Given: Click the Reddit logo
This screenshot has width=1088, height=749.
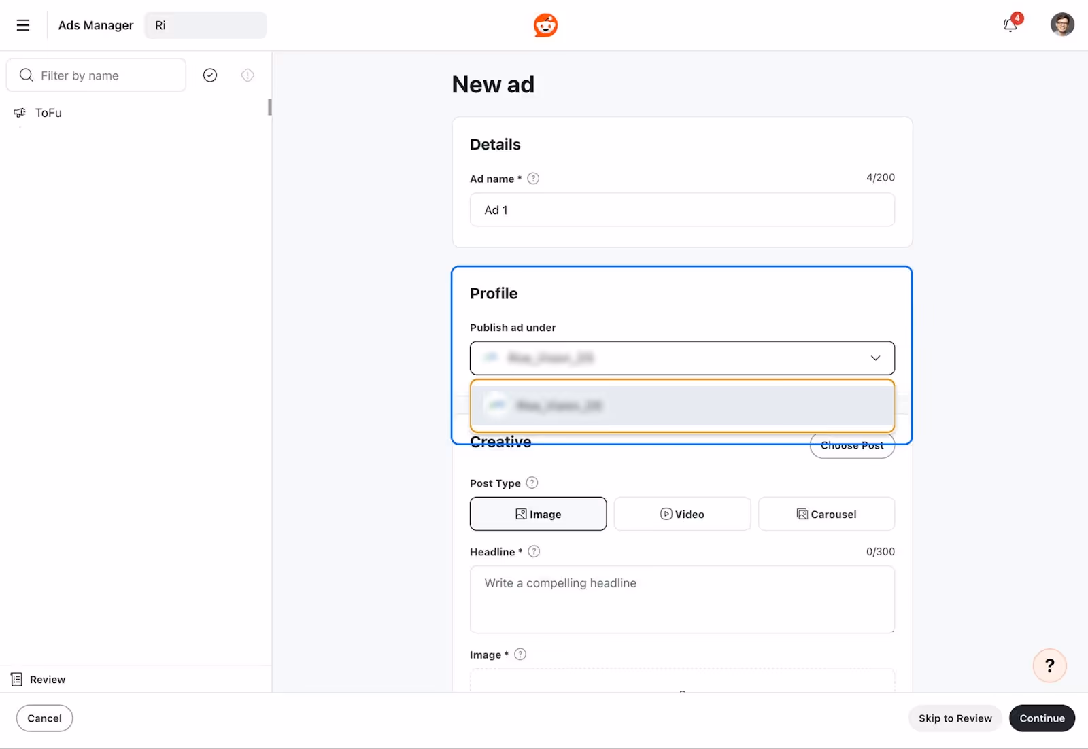Looking at the screenshot, I should coord(545,24).
